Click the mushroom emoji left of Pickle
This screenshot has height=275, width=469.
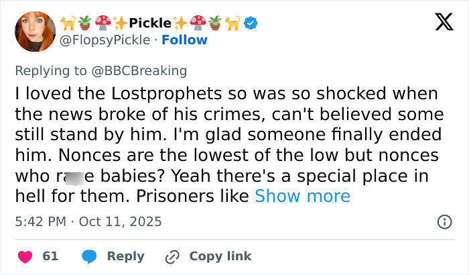point(103,24)
